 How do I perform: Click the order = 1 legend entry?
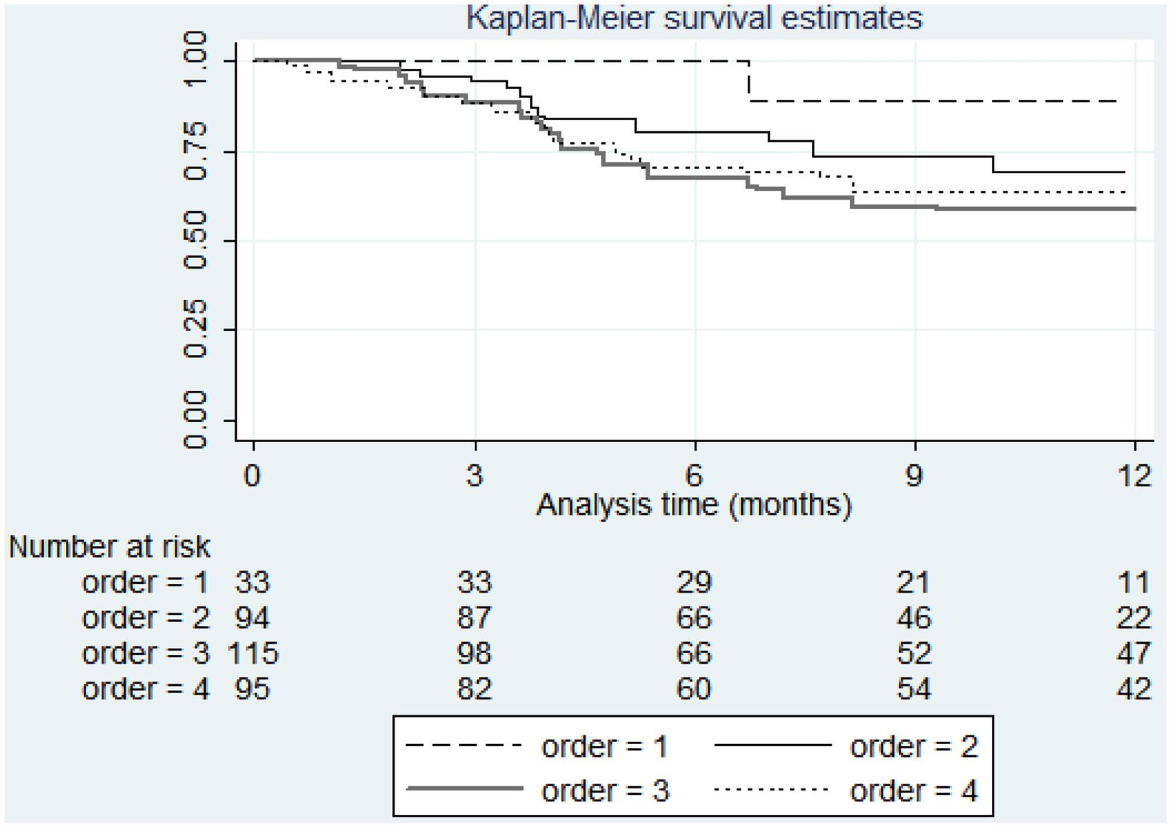(x=604, y=747)
